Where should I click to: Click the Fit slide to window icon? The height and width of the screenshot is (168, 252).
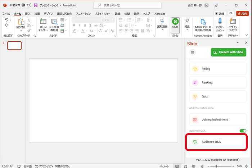click(247, 166)
